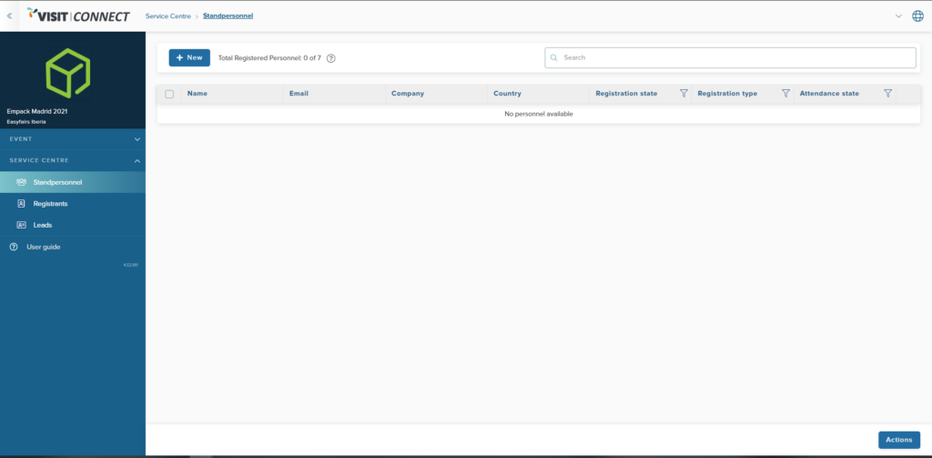Filter by Registration state funnel icon

684,94
